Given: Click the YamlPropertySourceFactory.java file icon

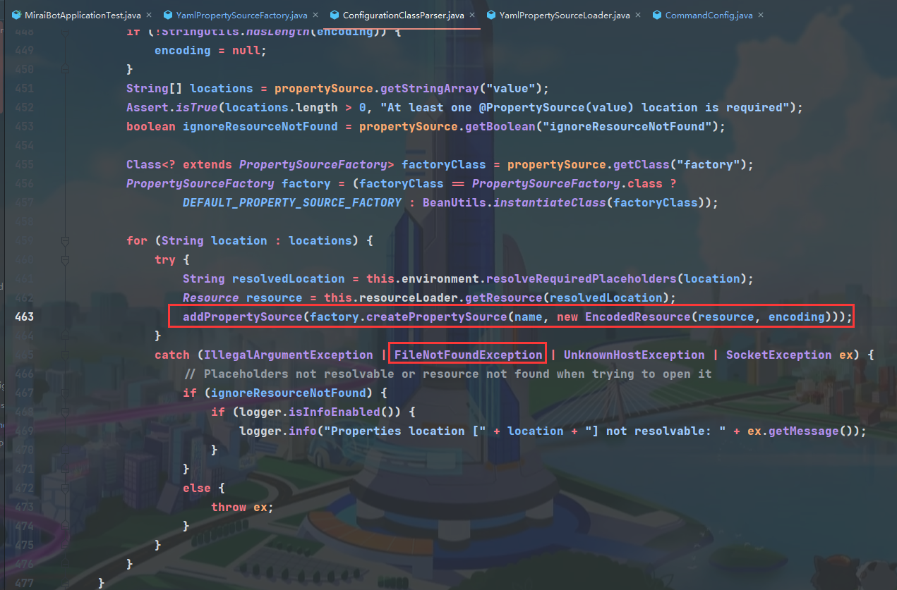Looking at the screenshot, I should pos(167,15).
